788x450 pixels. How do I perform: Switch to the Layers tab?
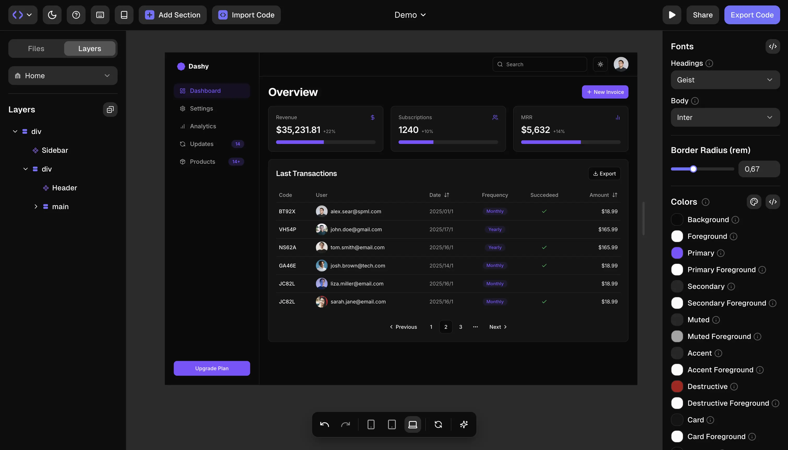(90, 48)
